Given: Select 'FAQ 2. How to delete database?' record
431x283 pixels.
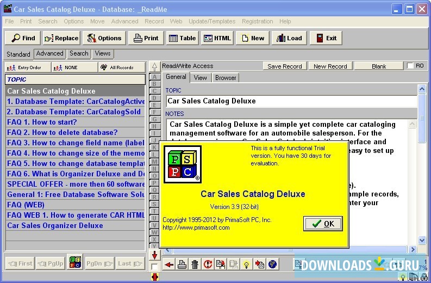Looking at the screenshot, I should 75,132.
